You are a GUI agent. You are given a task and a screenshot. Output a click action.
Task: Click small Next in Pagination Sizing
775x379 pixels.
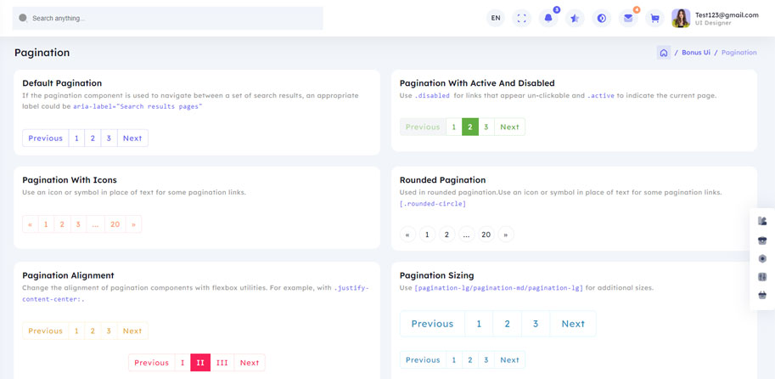pyautogui.click(x=509, y=359)
